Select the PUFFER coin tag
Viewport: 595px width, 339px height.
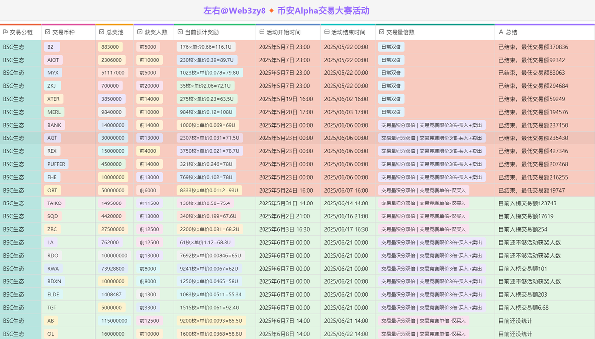pyautogui.click(x=56, y=164)
